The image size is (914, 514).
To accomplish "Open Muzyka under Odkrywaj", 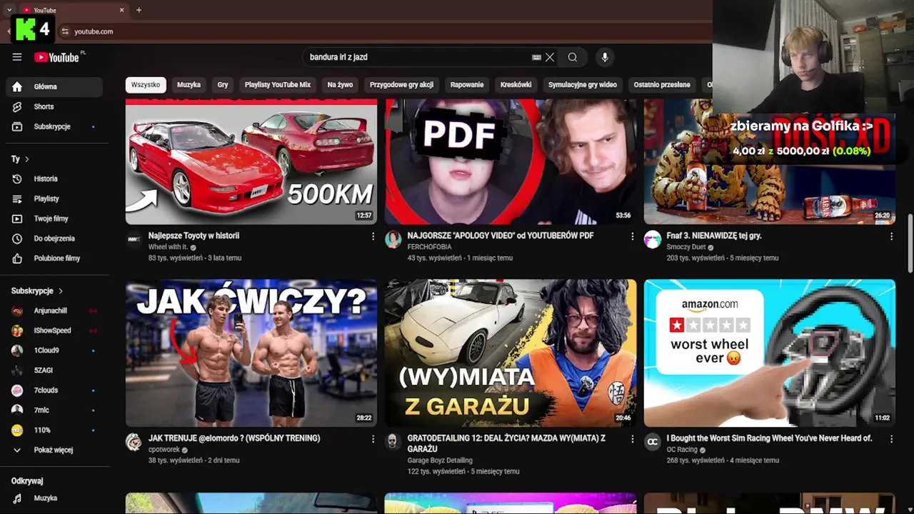I will pyautogui.click(x=54, y=498).
